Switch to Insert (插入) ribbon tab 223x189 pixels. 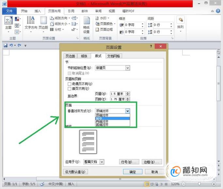[x=38, y=11]
